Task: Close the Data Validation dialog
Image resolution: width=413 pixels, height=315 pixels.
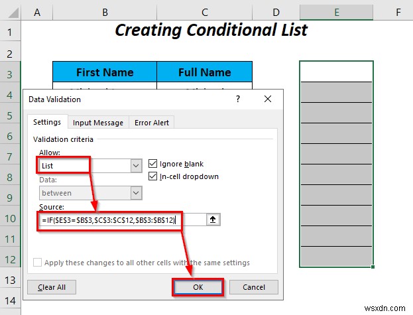Action: (x=268, y=99)
